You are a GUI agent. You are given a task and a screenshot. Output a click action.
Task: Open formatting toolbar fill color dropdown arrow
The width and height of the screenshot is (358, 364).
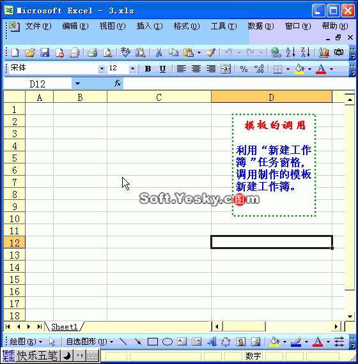tap(309, 69)
